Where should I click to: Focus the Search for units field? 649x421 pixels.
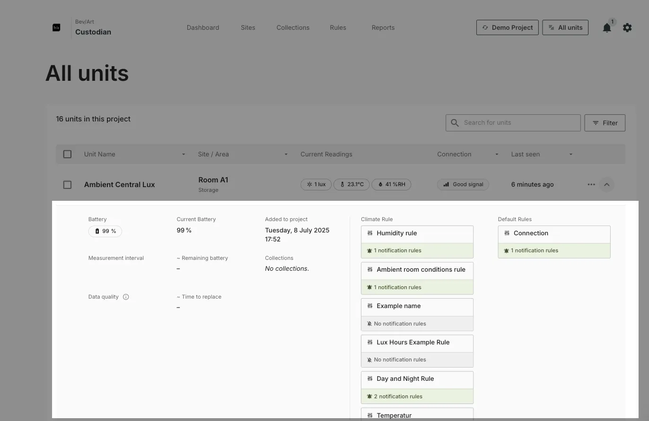point(513,123)
